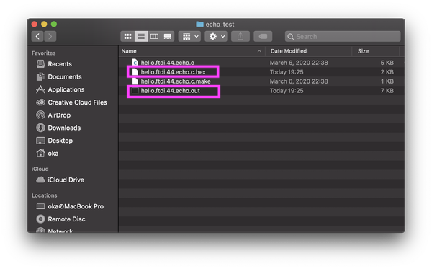
Task: Toggle sort direction arrow in Name column
Action: tap(259, 51)
